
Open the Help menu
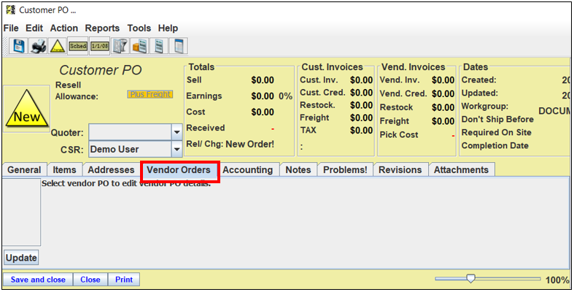pyautogui.click(x=168, y=28)
